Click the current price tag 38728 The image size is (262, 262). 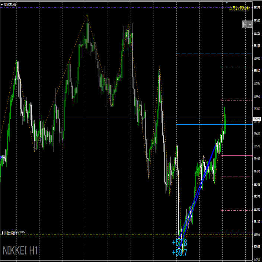pyautogui.click(x=257, y=119)
